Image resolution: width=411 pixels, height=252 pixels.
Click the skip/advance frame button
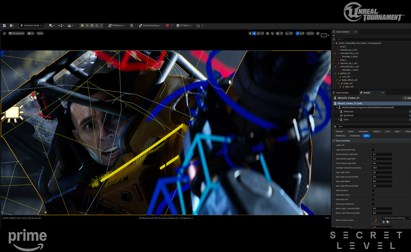pyautogui.click(x=87, y=26)
